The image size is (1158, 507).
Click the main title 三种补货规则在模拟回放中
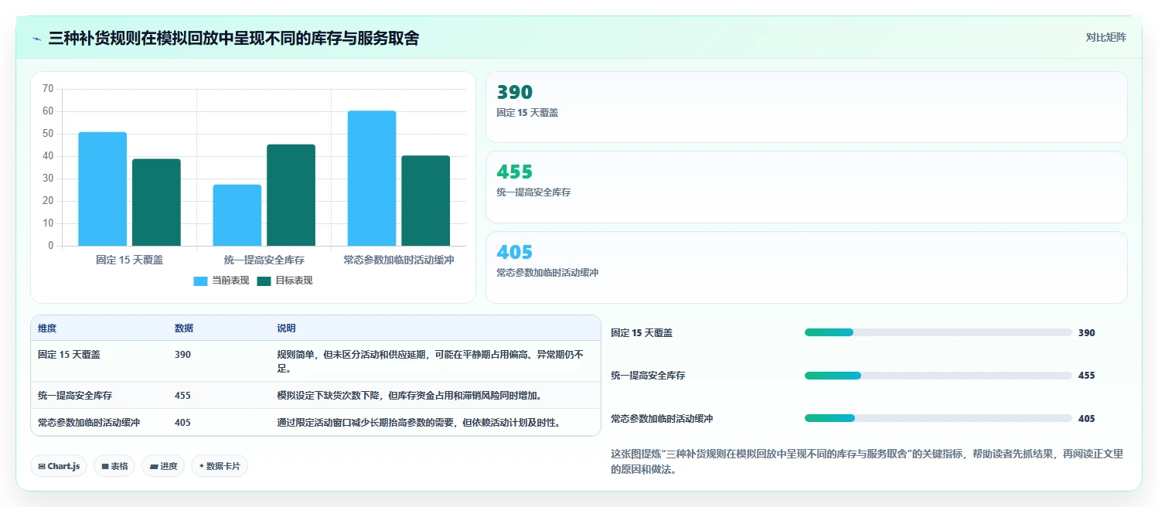[233, 38]
